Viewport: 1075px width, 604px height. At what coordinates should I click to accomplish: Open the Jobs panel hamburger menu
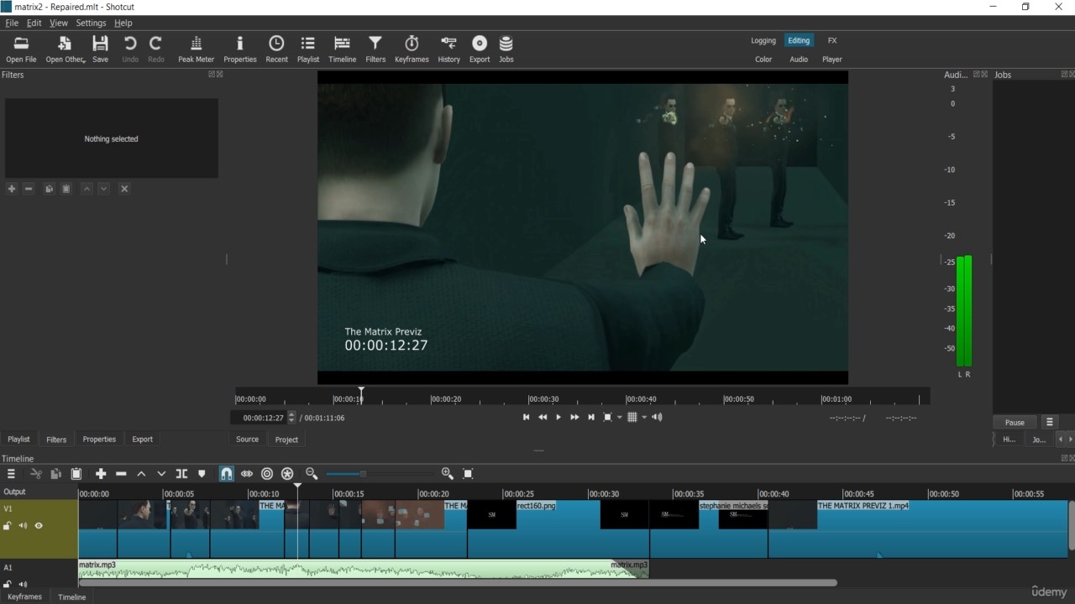[1050, 423]
